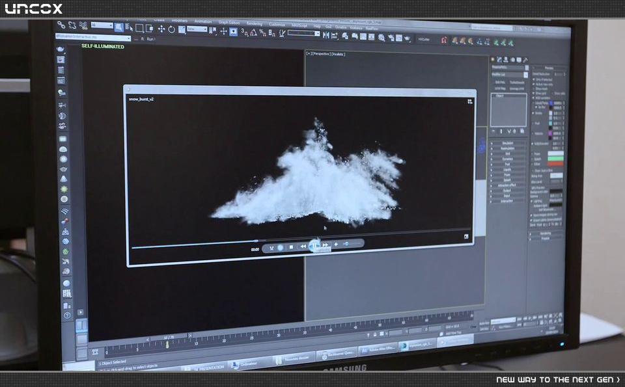Pick the Rectangular Selection Region tool
625x387 pixels.
tap(139, 28)
